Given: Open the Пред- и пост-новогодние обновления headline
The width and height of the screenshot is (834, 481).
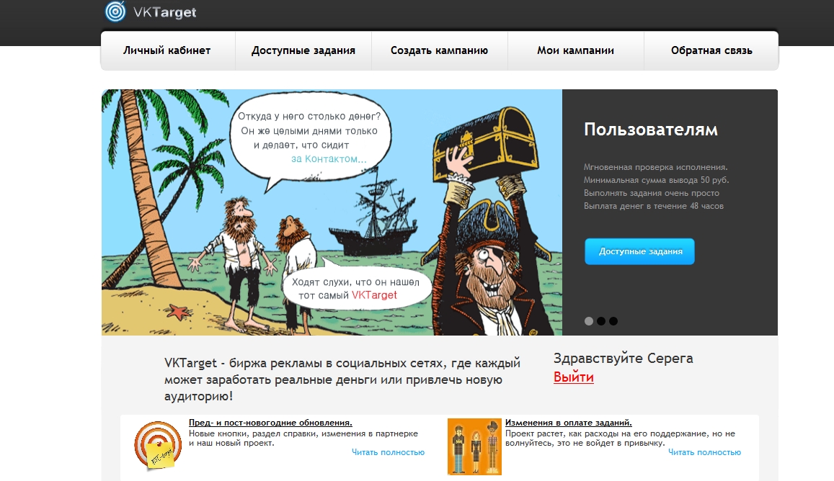Looking at the screenshot, I should tap(270, 423).
